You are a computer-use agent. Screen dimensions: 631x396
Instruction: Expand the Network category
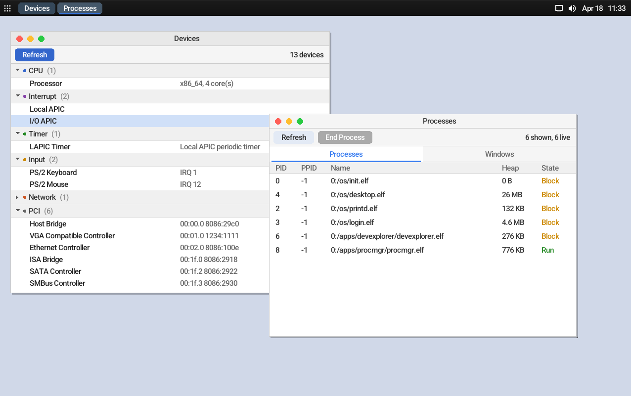coord(18,197)
